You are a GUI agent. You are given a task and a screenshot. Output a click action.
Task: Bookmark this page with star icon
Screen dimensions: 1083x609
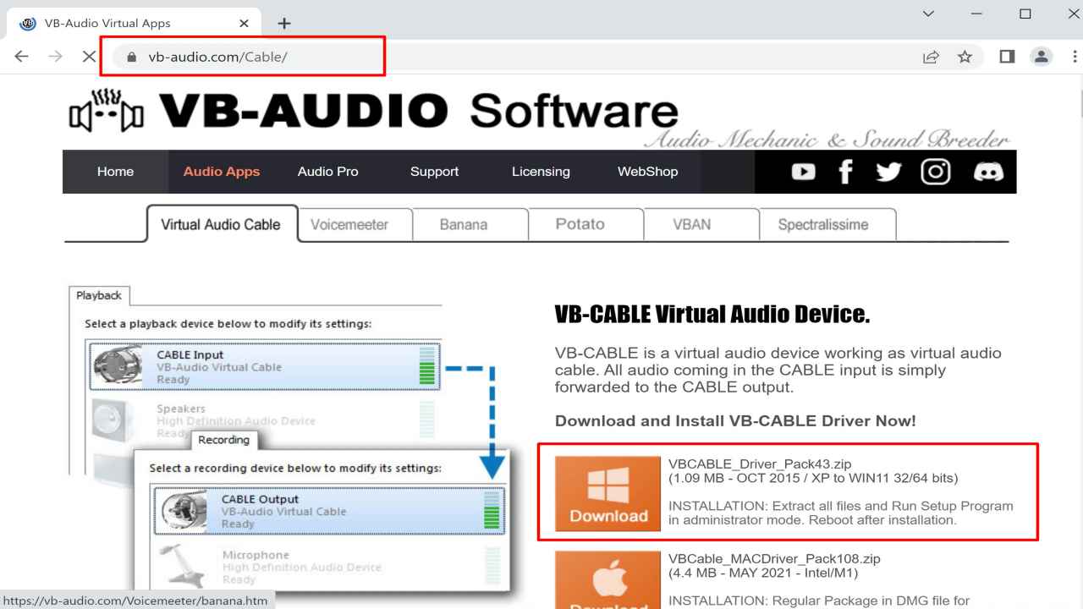click(x=964, y=57)
